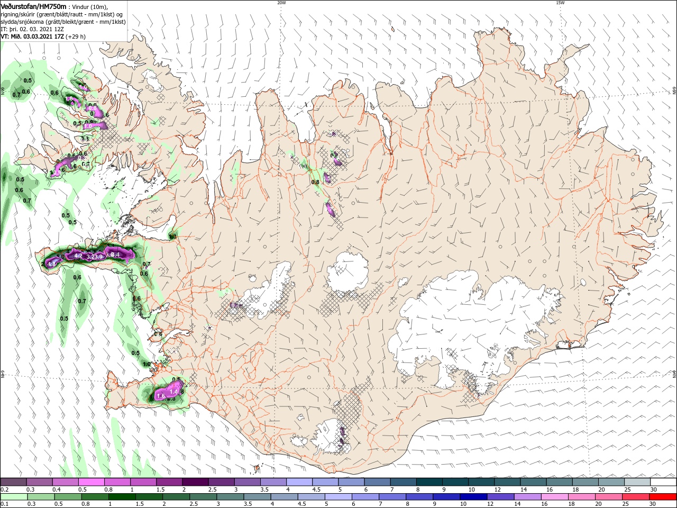Click the 'slydda/snjókoma' legend description line
The image size is (677, 508).
pos(63,22)
